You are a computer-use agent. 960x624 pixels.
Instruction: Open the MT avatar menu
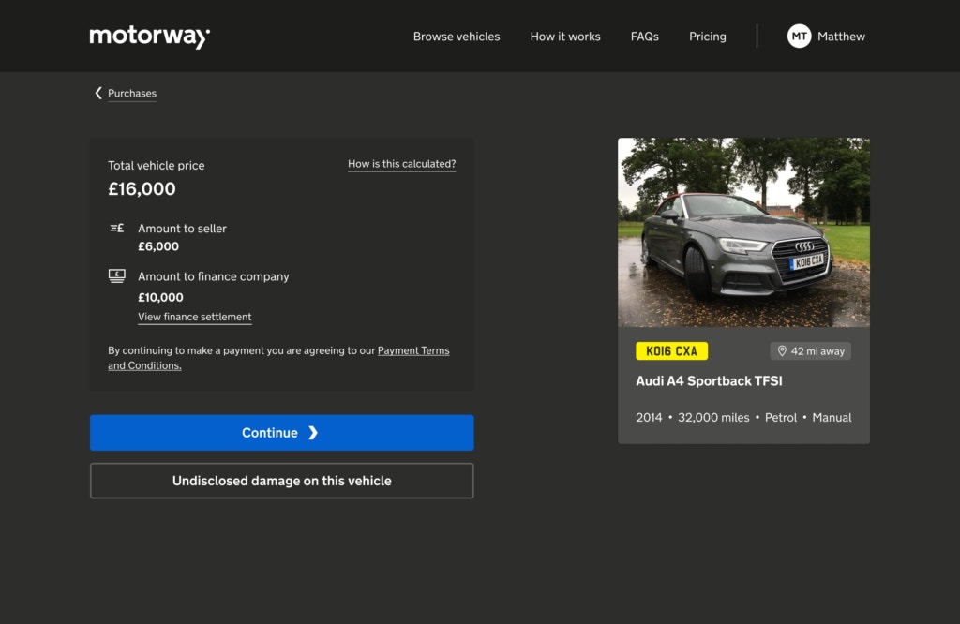click(x=799, y=36)
